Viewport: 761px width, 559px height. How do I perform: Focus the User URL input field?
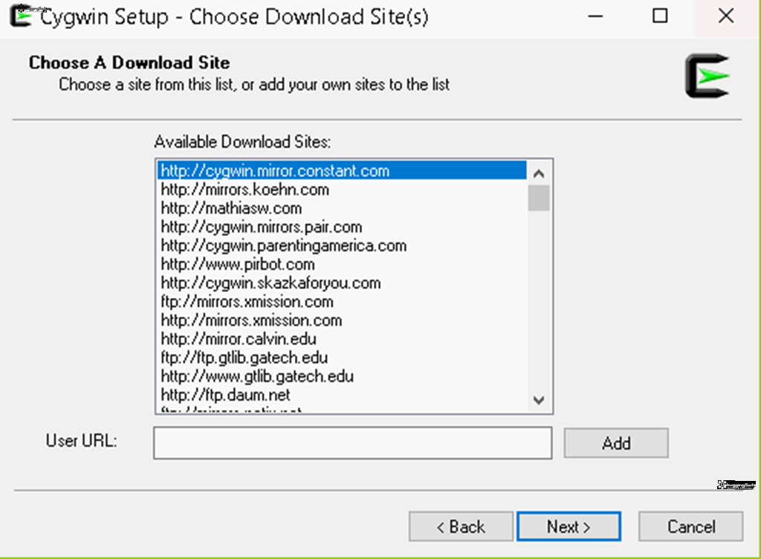[353, 443]
